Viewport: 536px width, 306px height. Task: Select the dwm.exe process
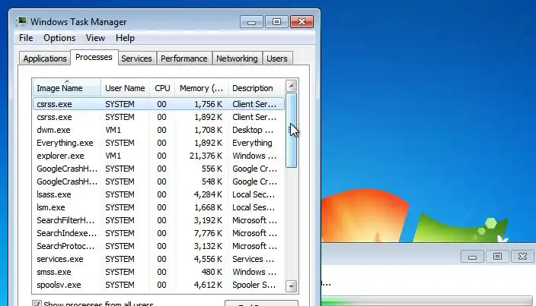(x=158, y=130)
